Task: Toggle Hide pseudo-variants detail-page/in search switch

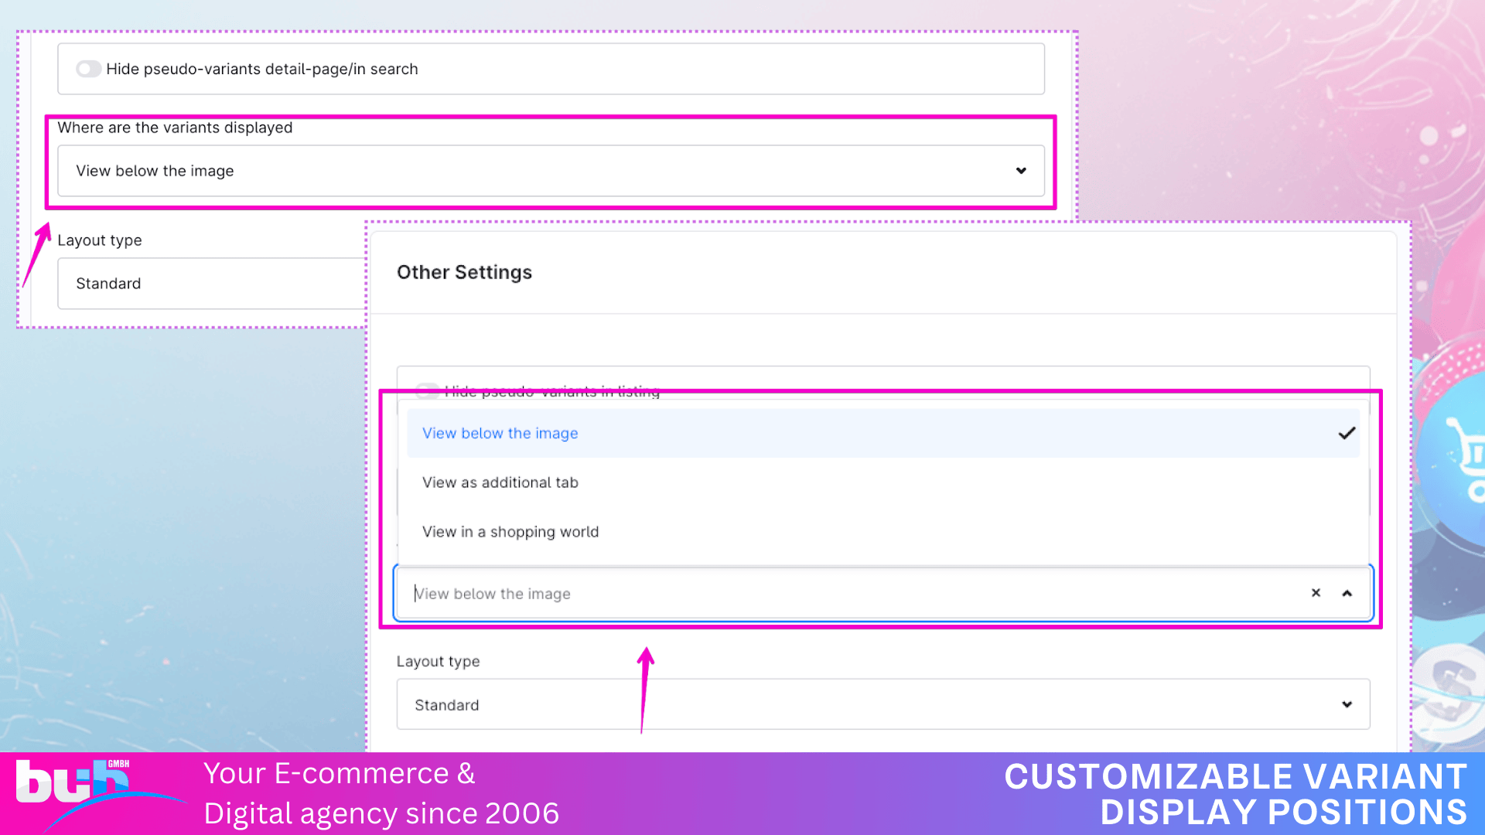Action: 88,69
